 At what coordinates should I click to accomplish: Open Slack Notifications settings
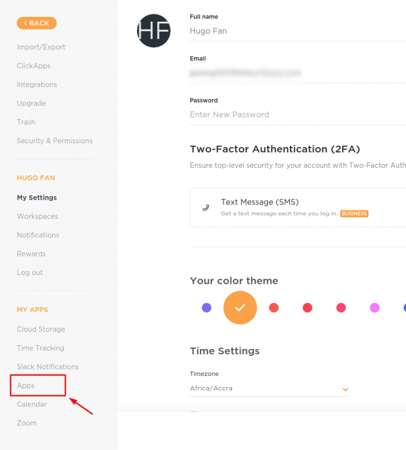tap(48, 366)
